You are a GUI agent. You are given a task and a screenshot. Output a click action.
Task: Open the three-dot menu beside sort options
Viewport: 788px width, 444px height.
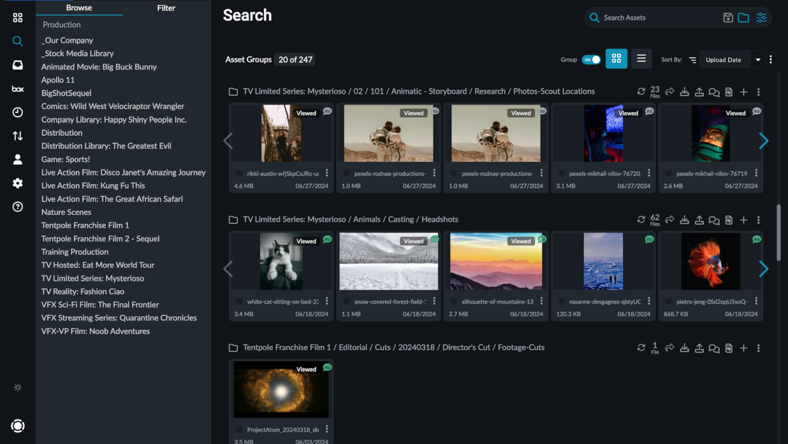[771, 60]
